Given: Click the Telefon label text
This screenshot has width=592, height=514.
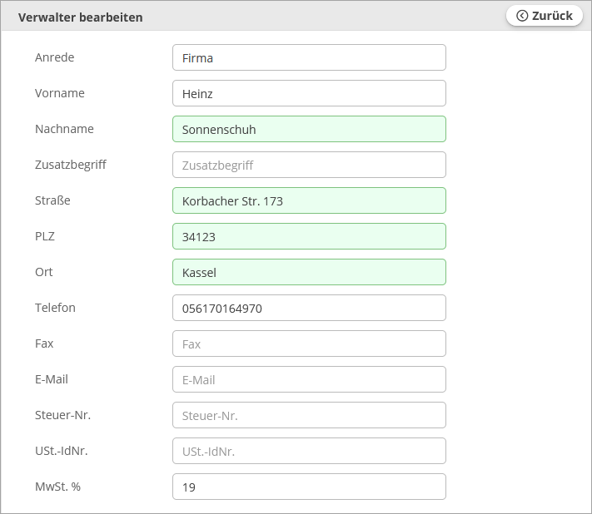Looking at the screenshot, I should pyautogui.click(x=55, y=308).
